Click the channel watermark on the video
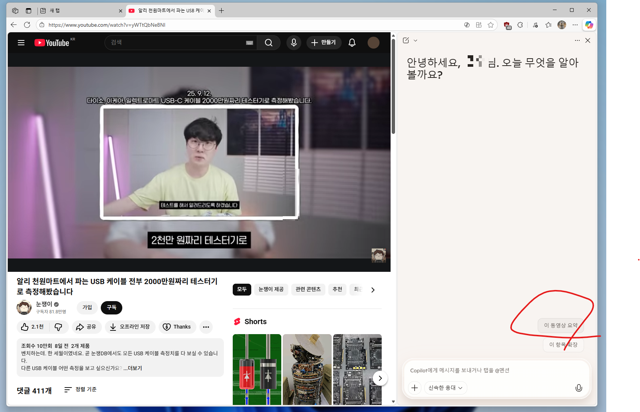 click(x=379, y=256)
